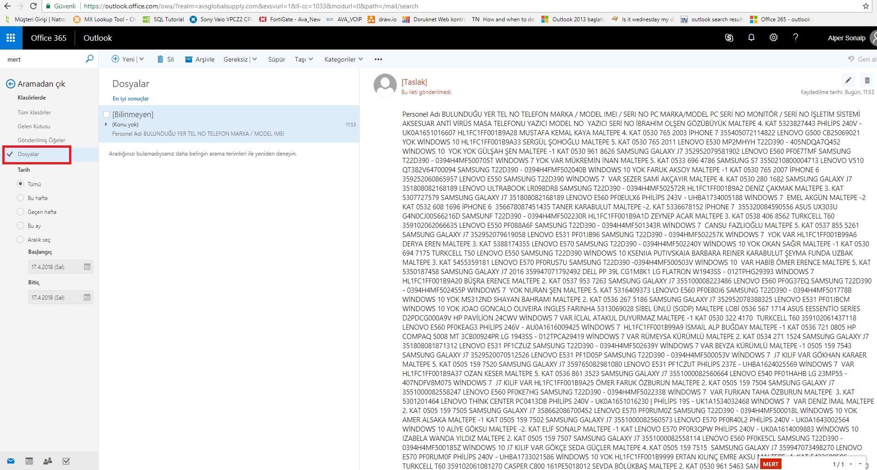Click the Skype icon in header
Image resolution: width=877 pixels, height=470 pixels.
[x=729, y=38]
